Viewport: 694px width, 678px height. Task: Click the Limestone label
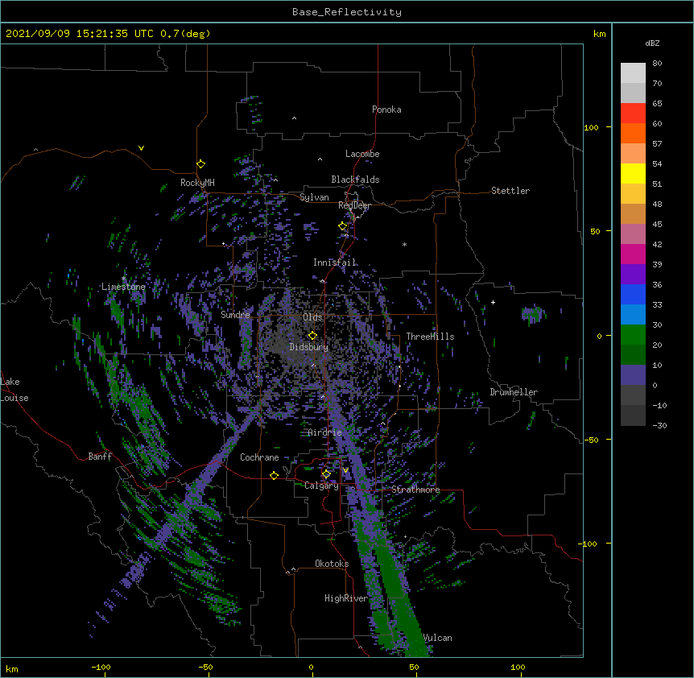pyautogui.click(x=123, y=287)
